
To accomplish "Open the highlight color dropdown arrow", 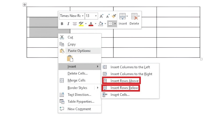I will tap(86, 24).
